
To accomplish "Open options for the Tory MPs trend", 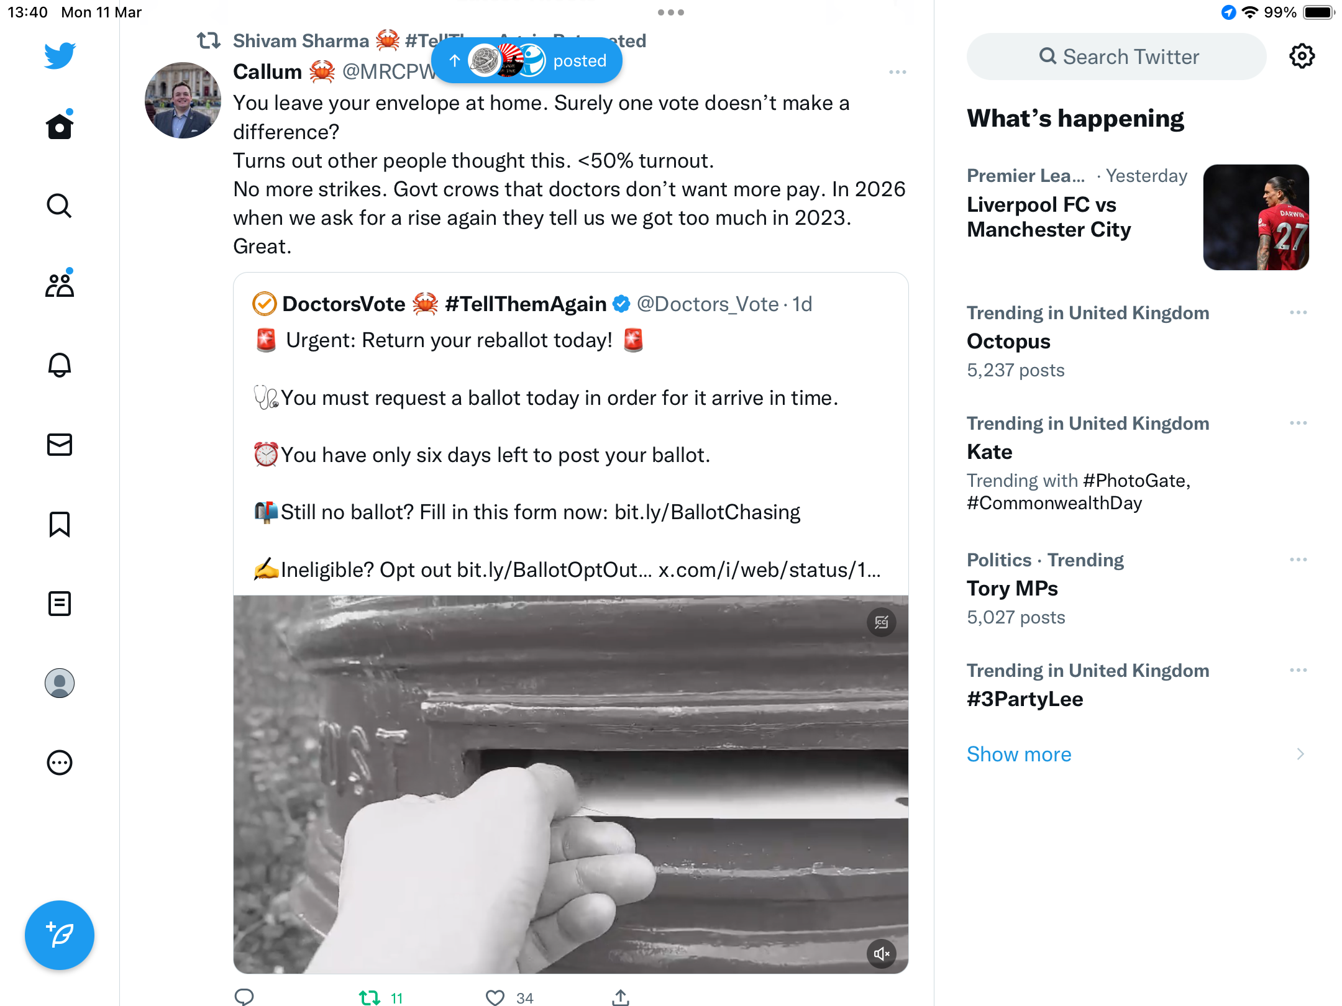I will [x=1299, y=560].
